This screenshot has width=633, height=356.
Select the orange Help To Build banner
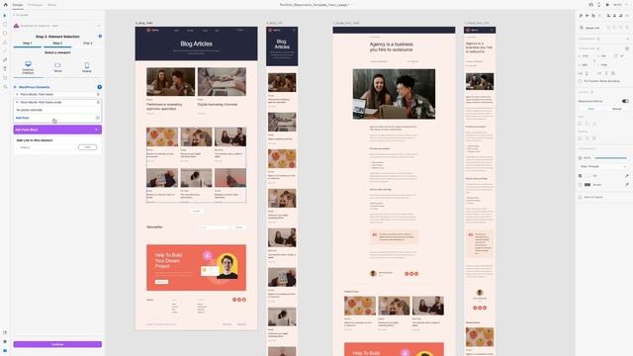(196, 267)
